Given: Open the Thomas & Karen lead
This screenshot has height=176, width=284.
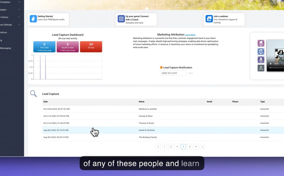Looking at the screenshot, I should tap(146, 123).
